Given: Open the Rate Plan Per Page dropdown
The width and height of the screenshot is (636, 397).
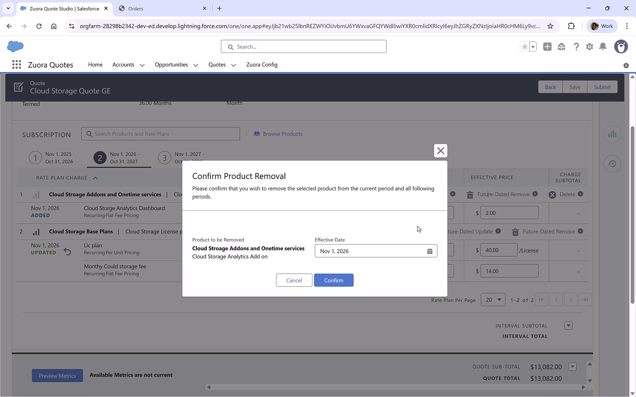Looking at the screenshot, I should point(493,300).
